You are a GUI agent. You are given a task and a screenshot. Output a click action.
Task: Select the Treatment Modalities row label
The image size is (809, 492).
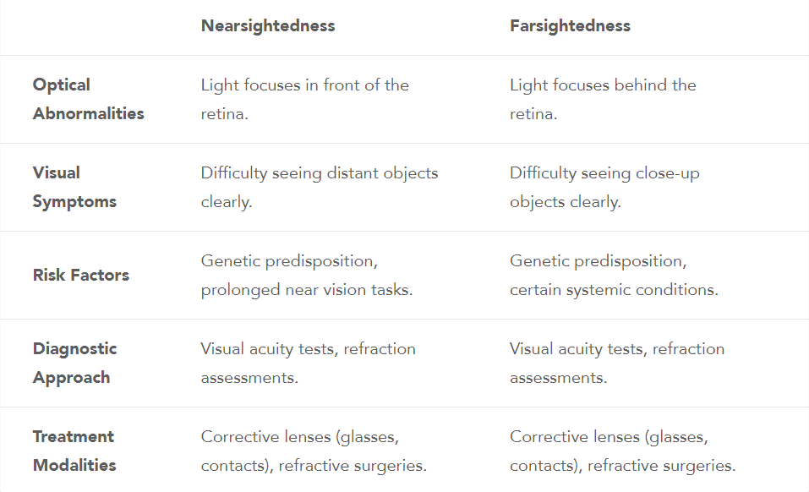coord(74,451)
